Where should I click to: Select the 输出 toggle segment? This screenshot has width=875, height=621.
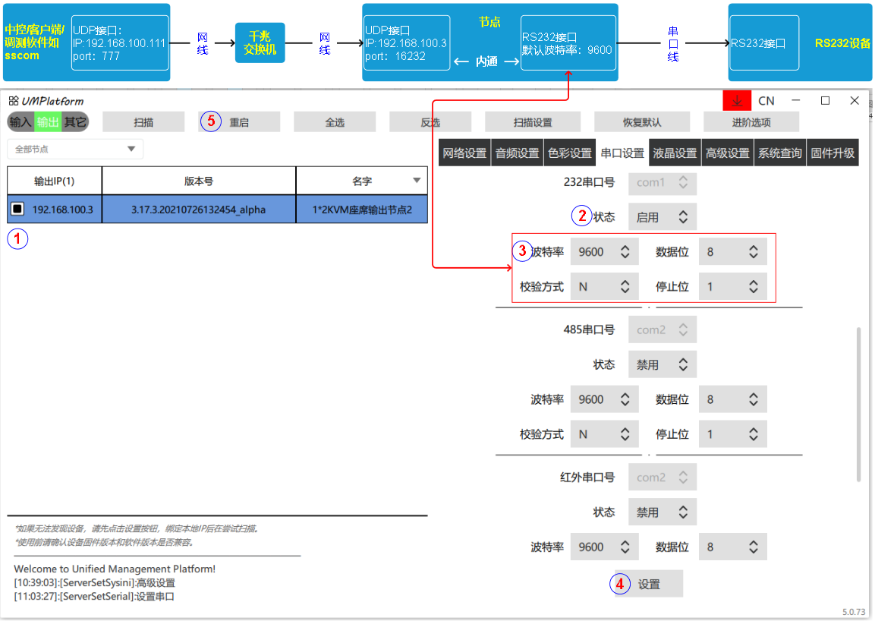pos(48,122)
